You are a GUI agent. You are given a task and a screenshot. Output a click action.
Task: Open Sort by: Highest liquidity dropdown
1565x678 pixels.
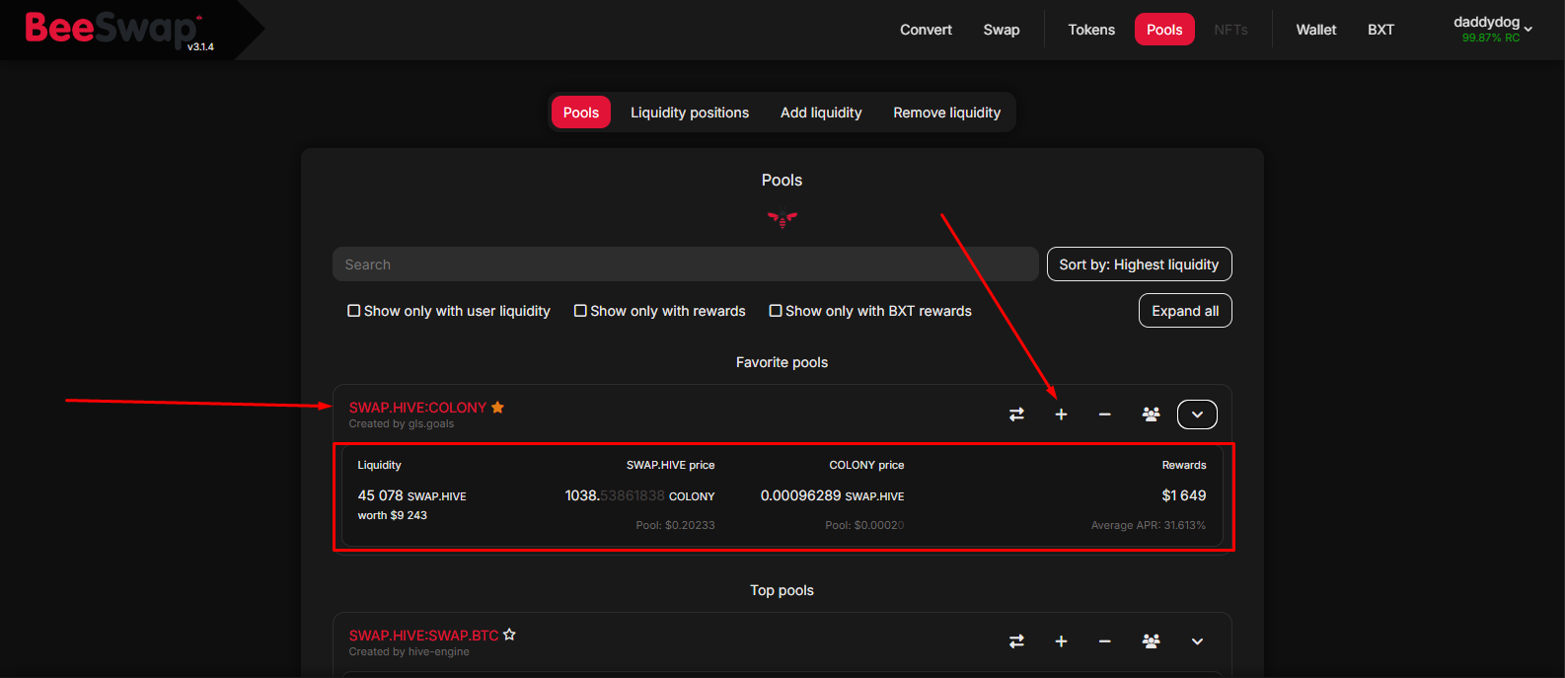click(1139, 264)
